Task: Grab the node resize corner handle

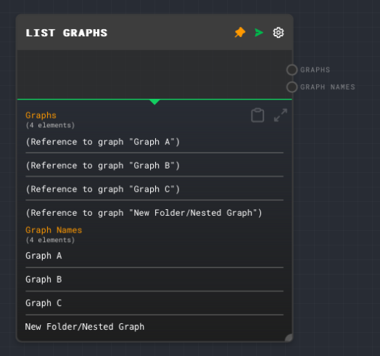Action: click(289, 338)
